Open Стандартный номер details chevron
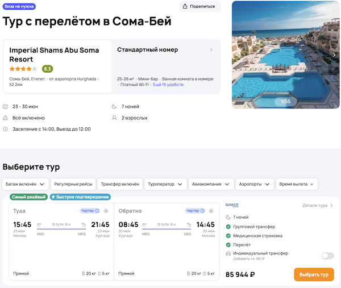 click(x=211, y=50)
